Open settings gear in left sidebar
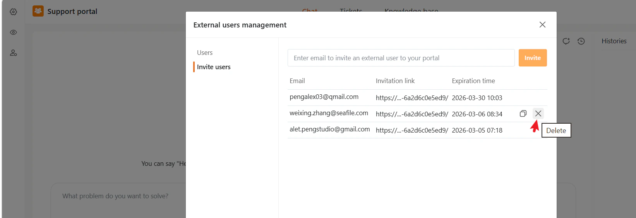 pyautogui.click(x=14, y=12)
